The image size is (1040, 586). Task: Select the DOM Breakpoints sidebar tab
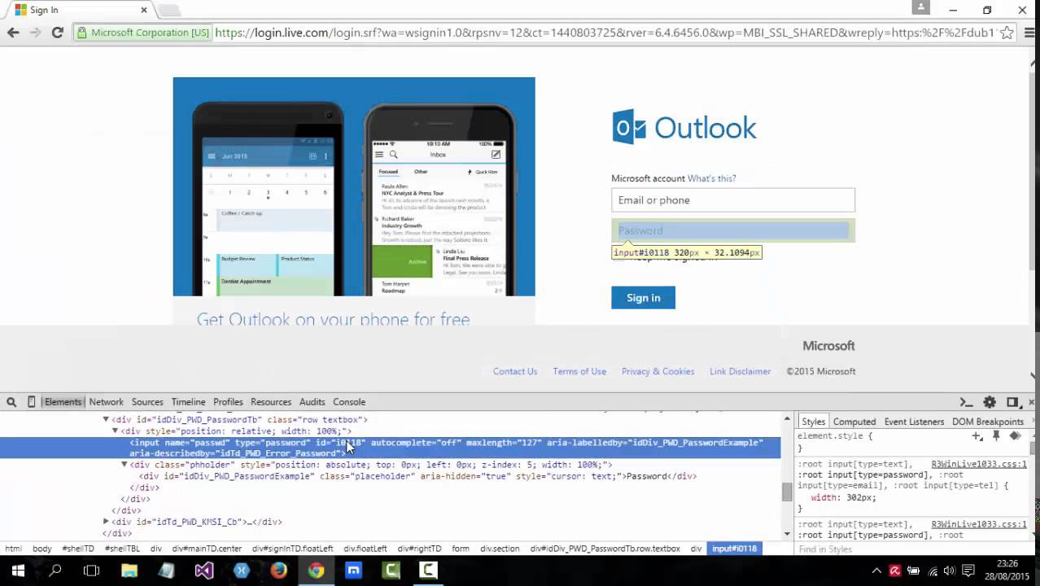[x=988, y=422]
